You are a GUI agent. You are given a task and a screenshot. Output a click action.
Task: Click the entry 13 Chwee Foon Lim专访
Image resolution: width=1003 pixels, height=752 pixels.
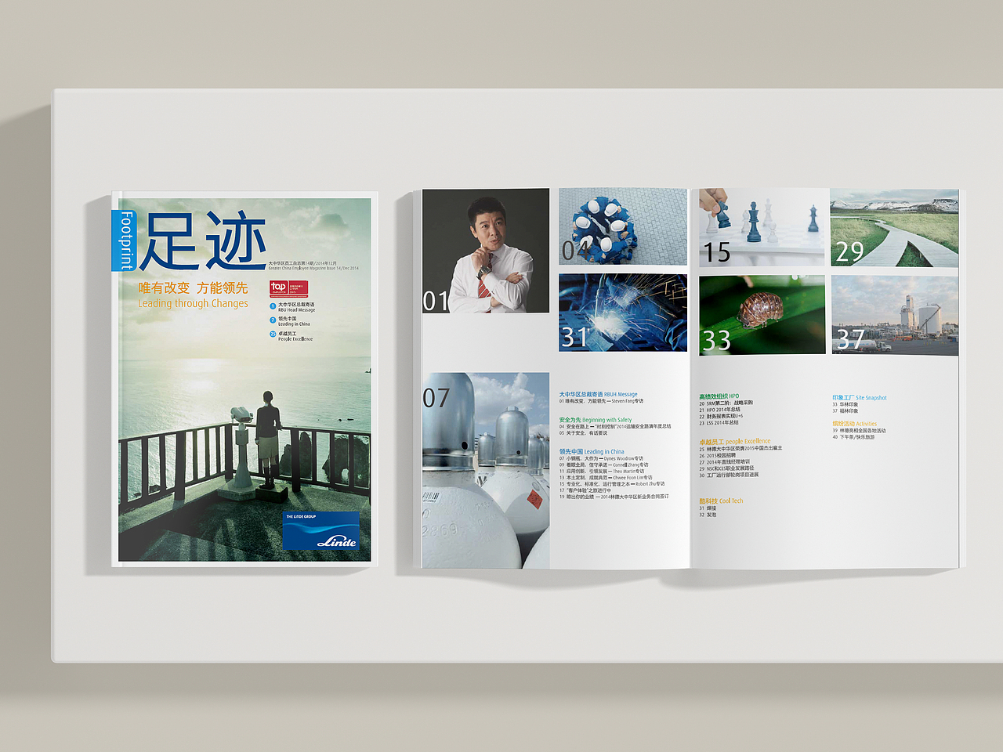click(606, 478)
